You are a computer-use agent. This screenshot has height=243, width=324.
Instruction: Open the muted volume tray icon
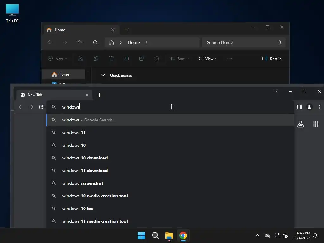tap(285, 235)
